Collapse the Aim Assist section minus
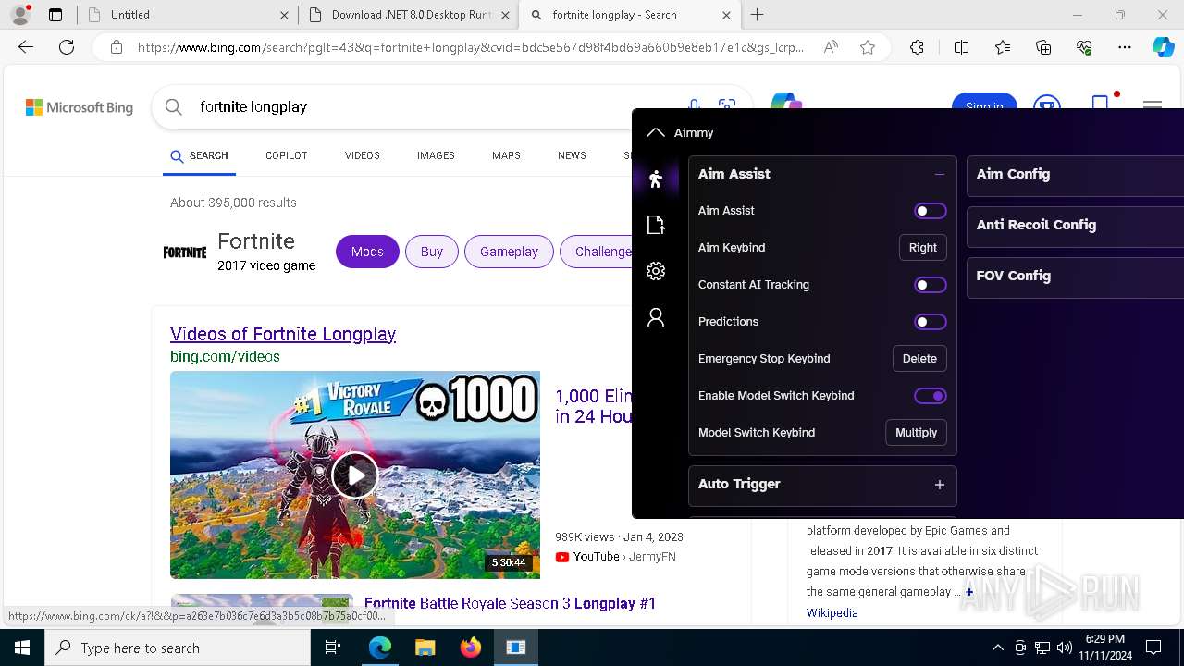Viewport: 1184px width, 666px height. (940, 174)
